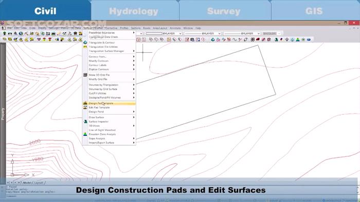The height and width of the screenshot is (202, 360).
Task: Expand Triangulation Surface Manager submenu
Action: (109, 51)
